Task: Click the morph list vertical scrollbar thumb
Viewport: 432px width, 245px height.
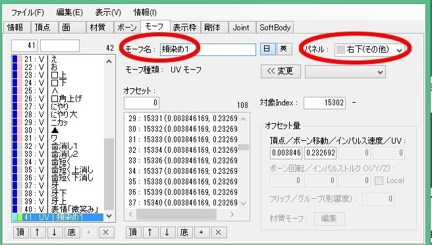Action: [109, 174]
